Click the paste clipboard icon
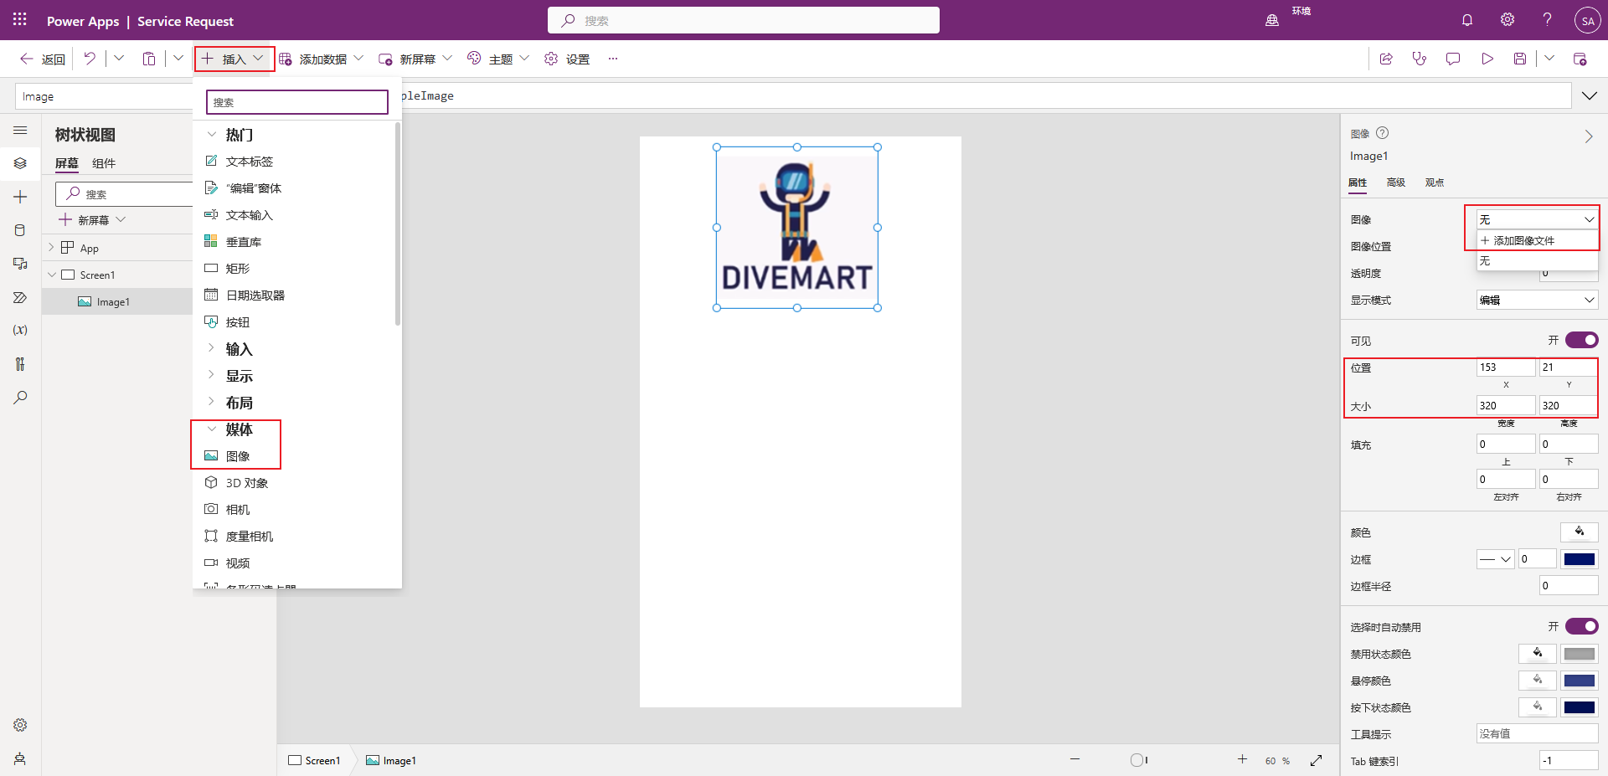This screenshot has width=1608, height=776. coord(149,59)
